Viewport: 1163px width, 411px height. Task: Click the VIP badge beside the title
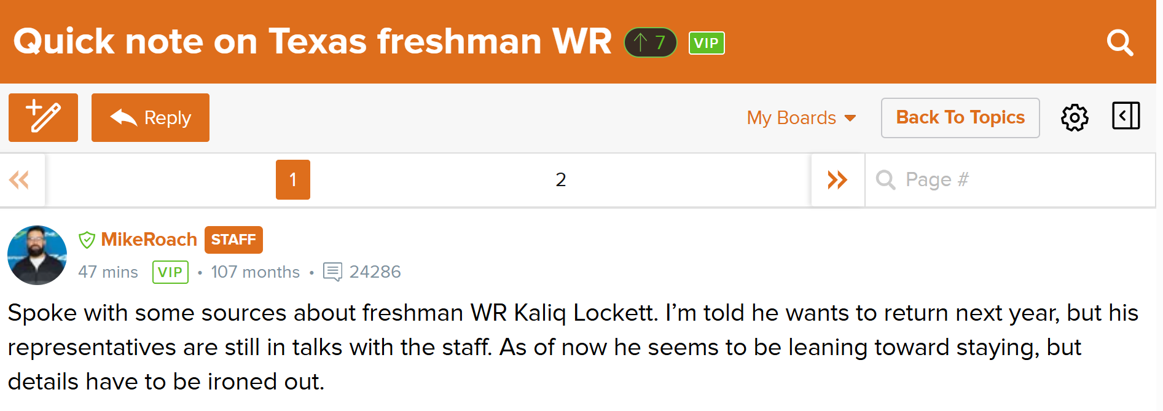pos(707,43)
